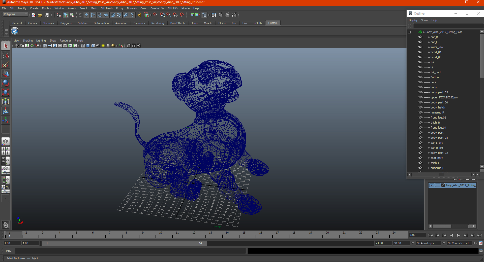Enable select by hierarchy mode
This screenshot has height=262, width=484.
tap(59, 15)
